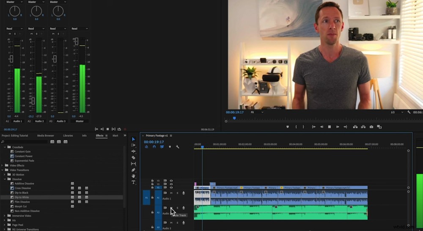Screen dimensions: 423x231
Task: Stop playback in Program Monitor
Action: pos(330,127)
